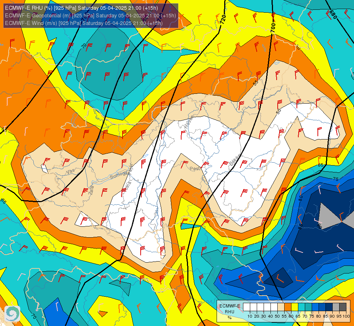This screenshot has height=326, width=354.
Task: Pick the teal 70-75 legend swatch
Action: (x=308, y=307)
